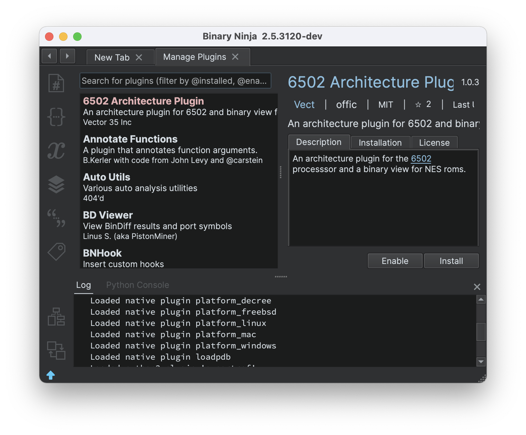Switch to the Log tab
Viewport: 526px width, 435px height.
(x=84, y=285)
